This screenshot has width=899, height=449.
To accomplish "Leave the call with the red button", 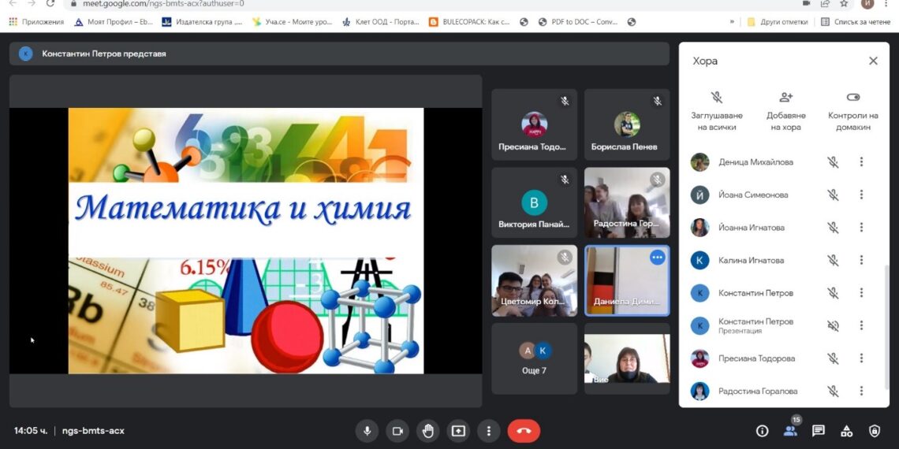I will point(524,431).
